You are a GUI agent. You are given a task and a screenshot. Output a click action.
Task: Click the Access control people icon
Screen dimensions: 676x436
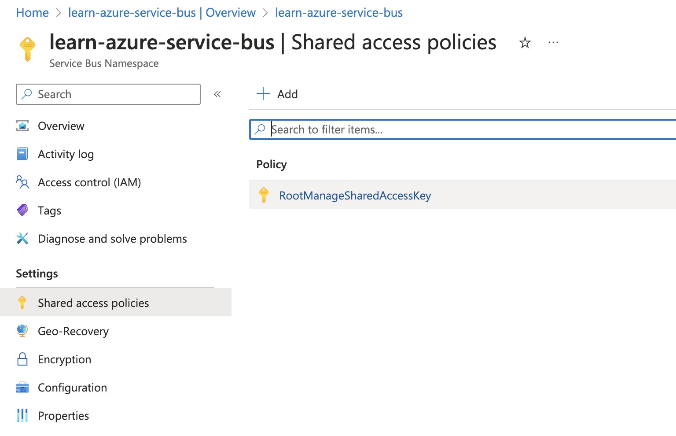22,182
